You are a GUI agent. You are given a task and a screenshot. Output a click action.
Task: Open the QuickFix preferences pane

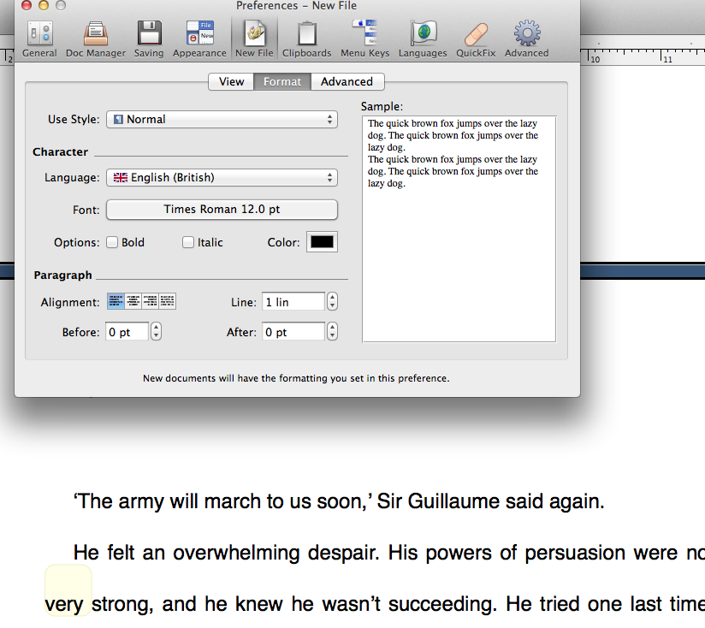pos(475,39)
